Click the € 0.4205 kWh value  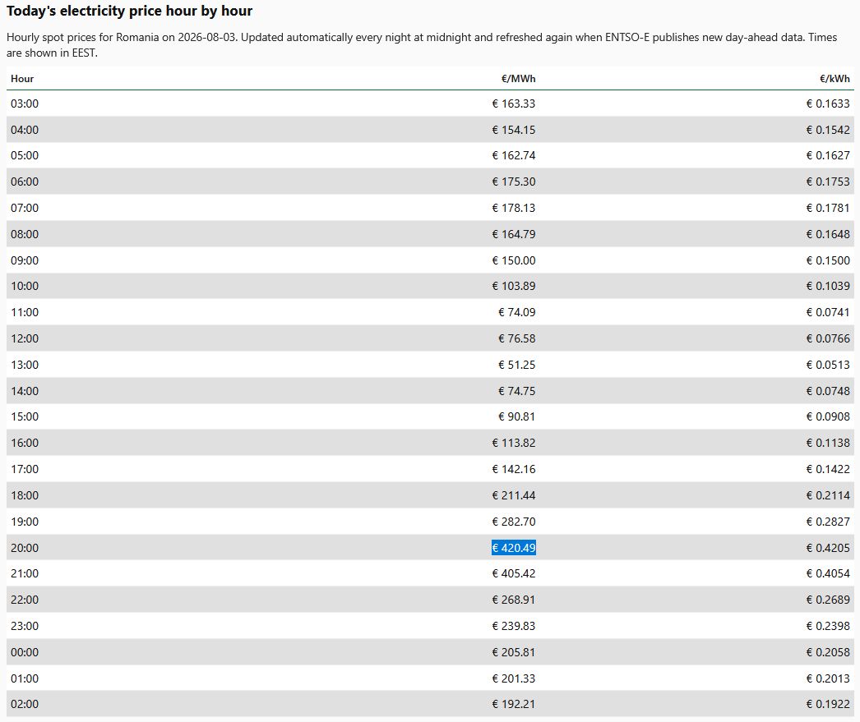828,548
